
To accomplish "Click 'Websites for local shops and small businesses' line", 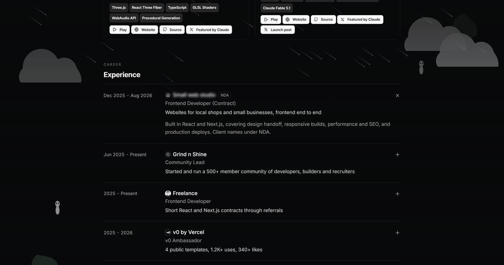I will click(243, 112).
